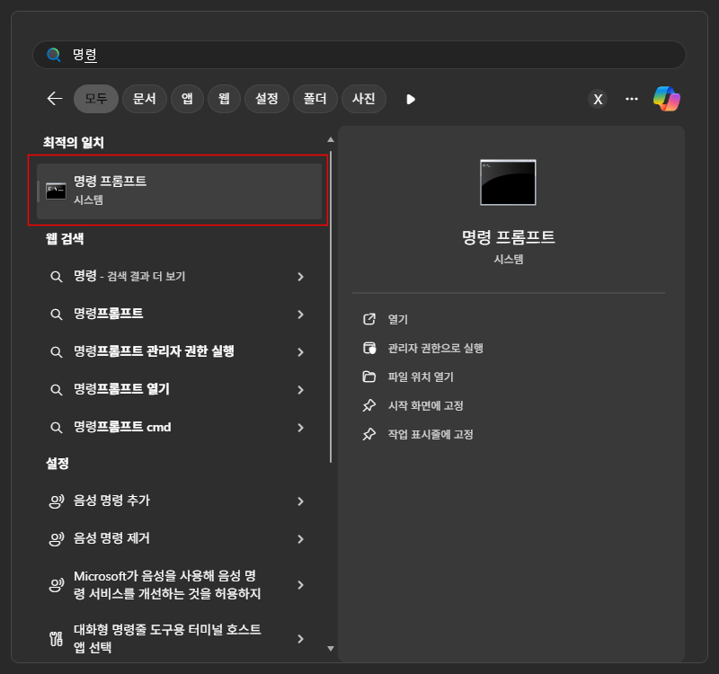Click the back arrow next to filter tabs
Image resolution: width=719 pixels, height=674 pixels.
tap(53, 99)
